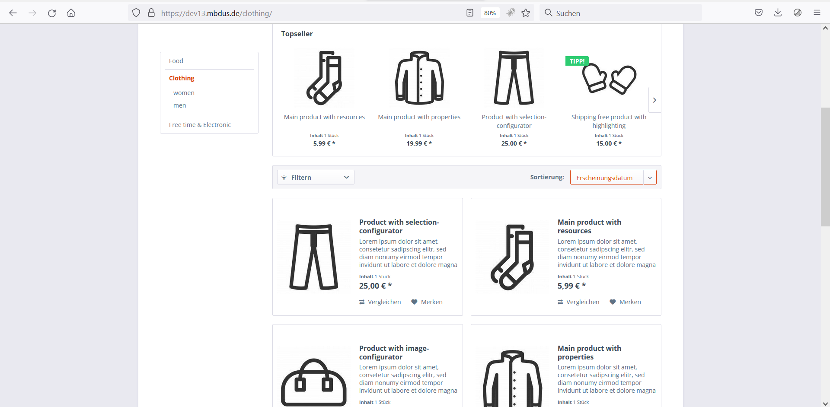
Task: Reload the page with the refresh icon
Action: tap(52, 13)
